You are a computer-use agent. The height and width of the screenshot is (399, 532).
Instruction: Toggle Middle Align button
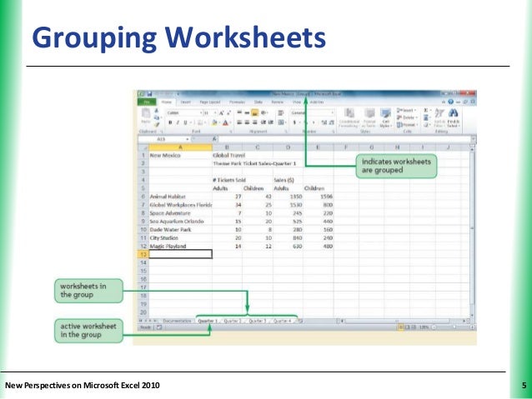247,113
